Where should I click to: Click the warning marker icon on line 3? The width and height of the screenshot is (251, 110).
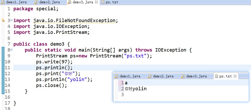[3, 20]
